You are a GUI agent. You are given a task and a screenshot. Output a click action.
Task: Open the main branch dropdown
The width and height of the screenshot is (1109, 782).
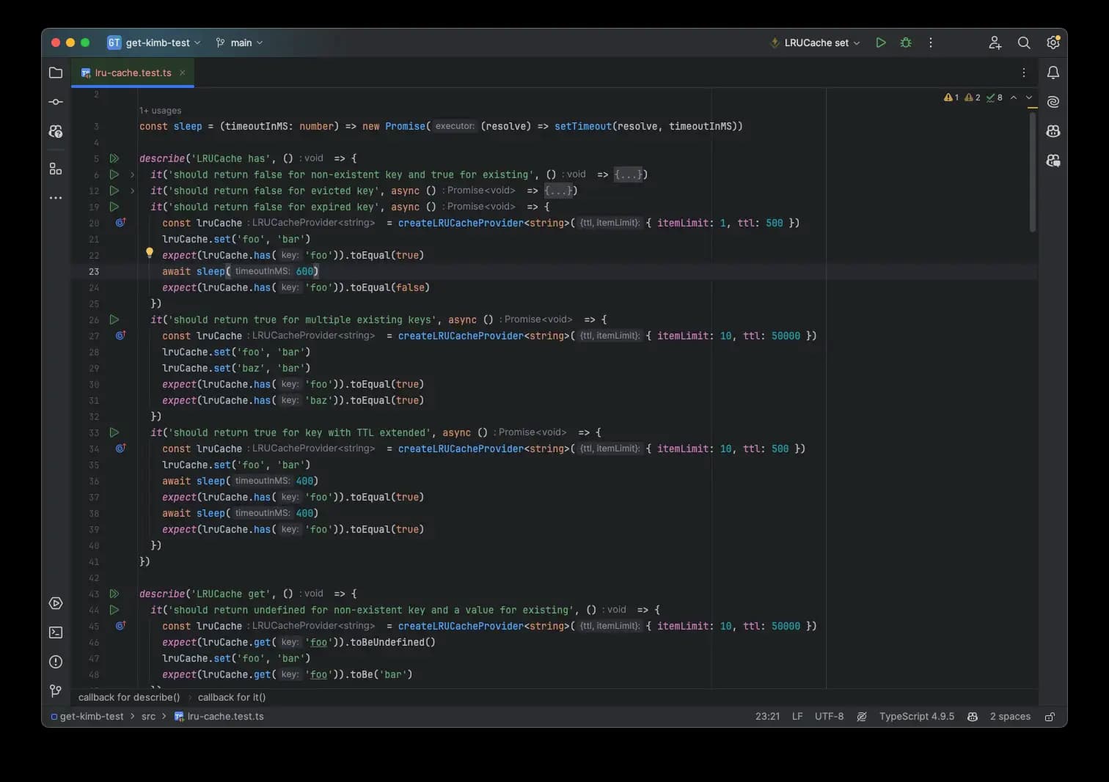coord(240,43)
